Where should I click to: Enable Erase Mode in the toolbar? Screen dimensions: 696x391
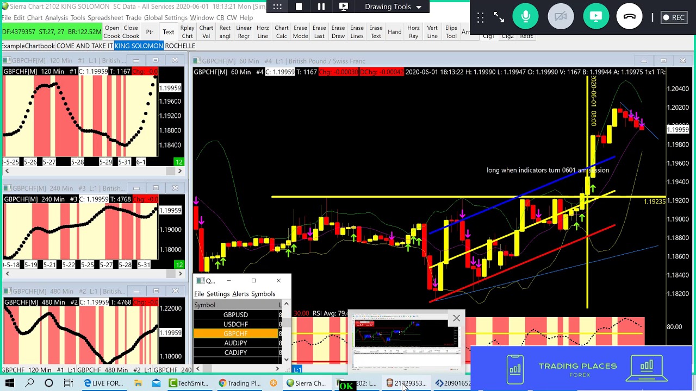point(300,32)
